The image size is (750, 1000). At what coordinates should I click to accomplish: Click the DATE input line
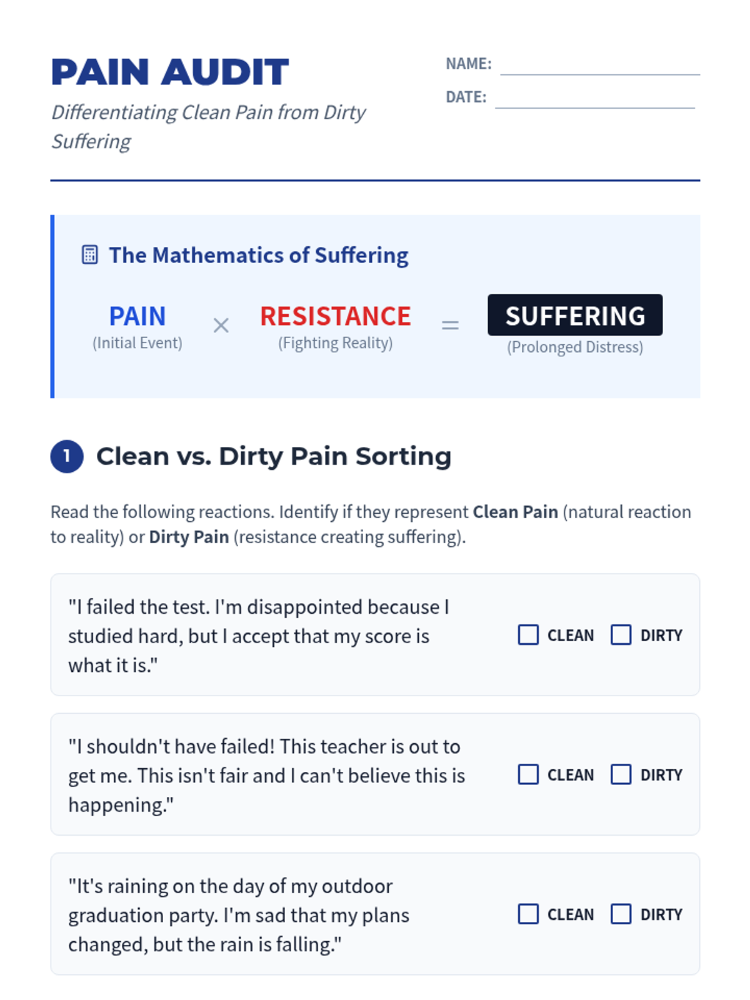pyautogui.click(x=595, y=98)
